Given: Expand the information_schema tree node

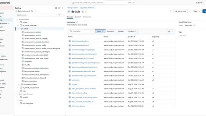Looking at the screenshot, I should click(x=19, y=84).
